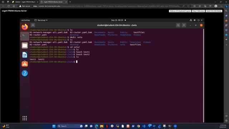
Task: Open Visual Studio Code from the taskbar
Action: coord(144,126)
